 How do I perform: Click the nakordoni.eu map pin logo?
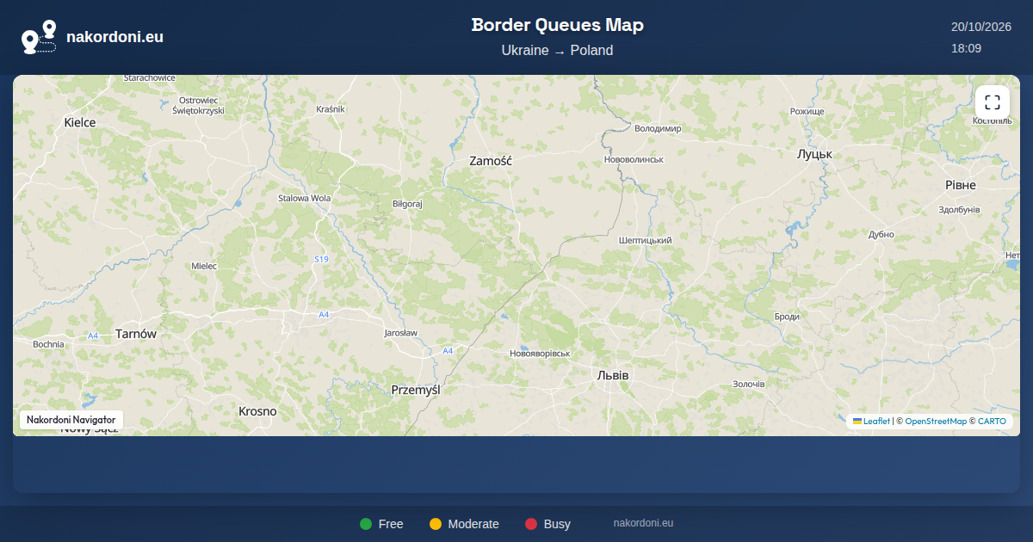(x=39, y=37)
